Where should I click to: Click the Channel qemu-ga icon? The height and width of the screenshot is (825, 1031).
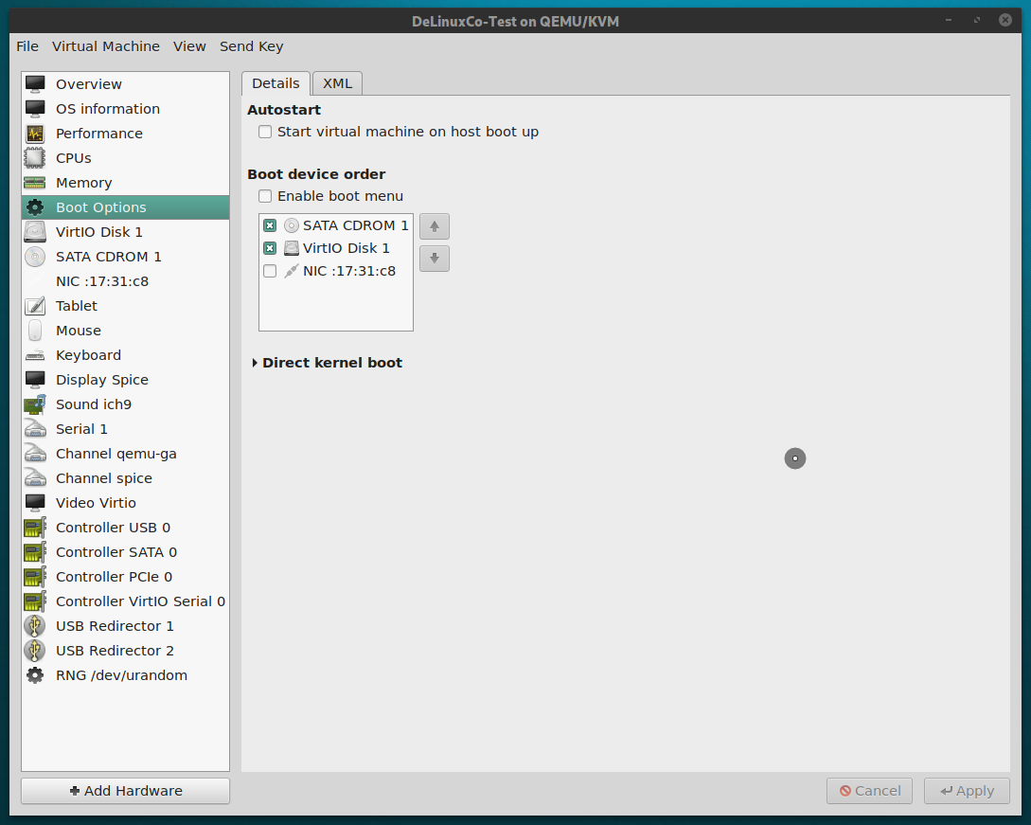click(x=35, y=454)
